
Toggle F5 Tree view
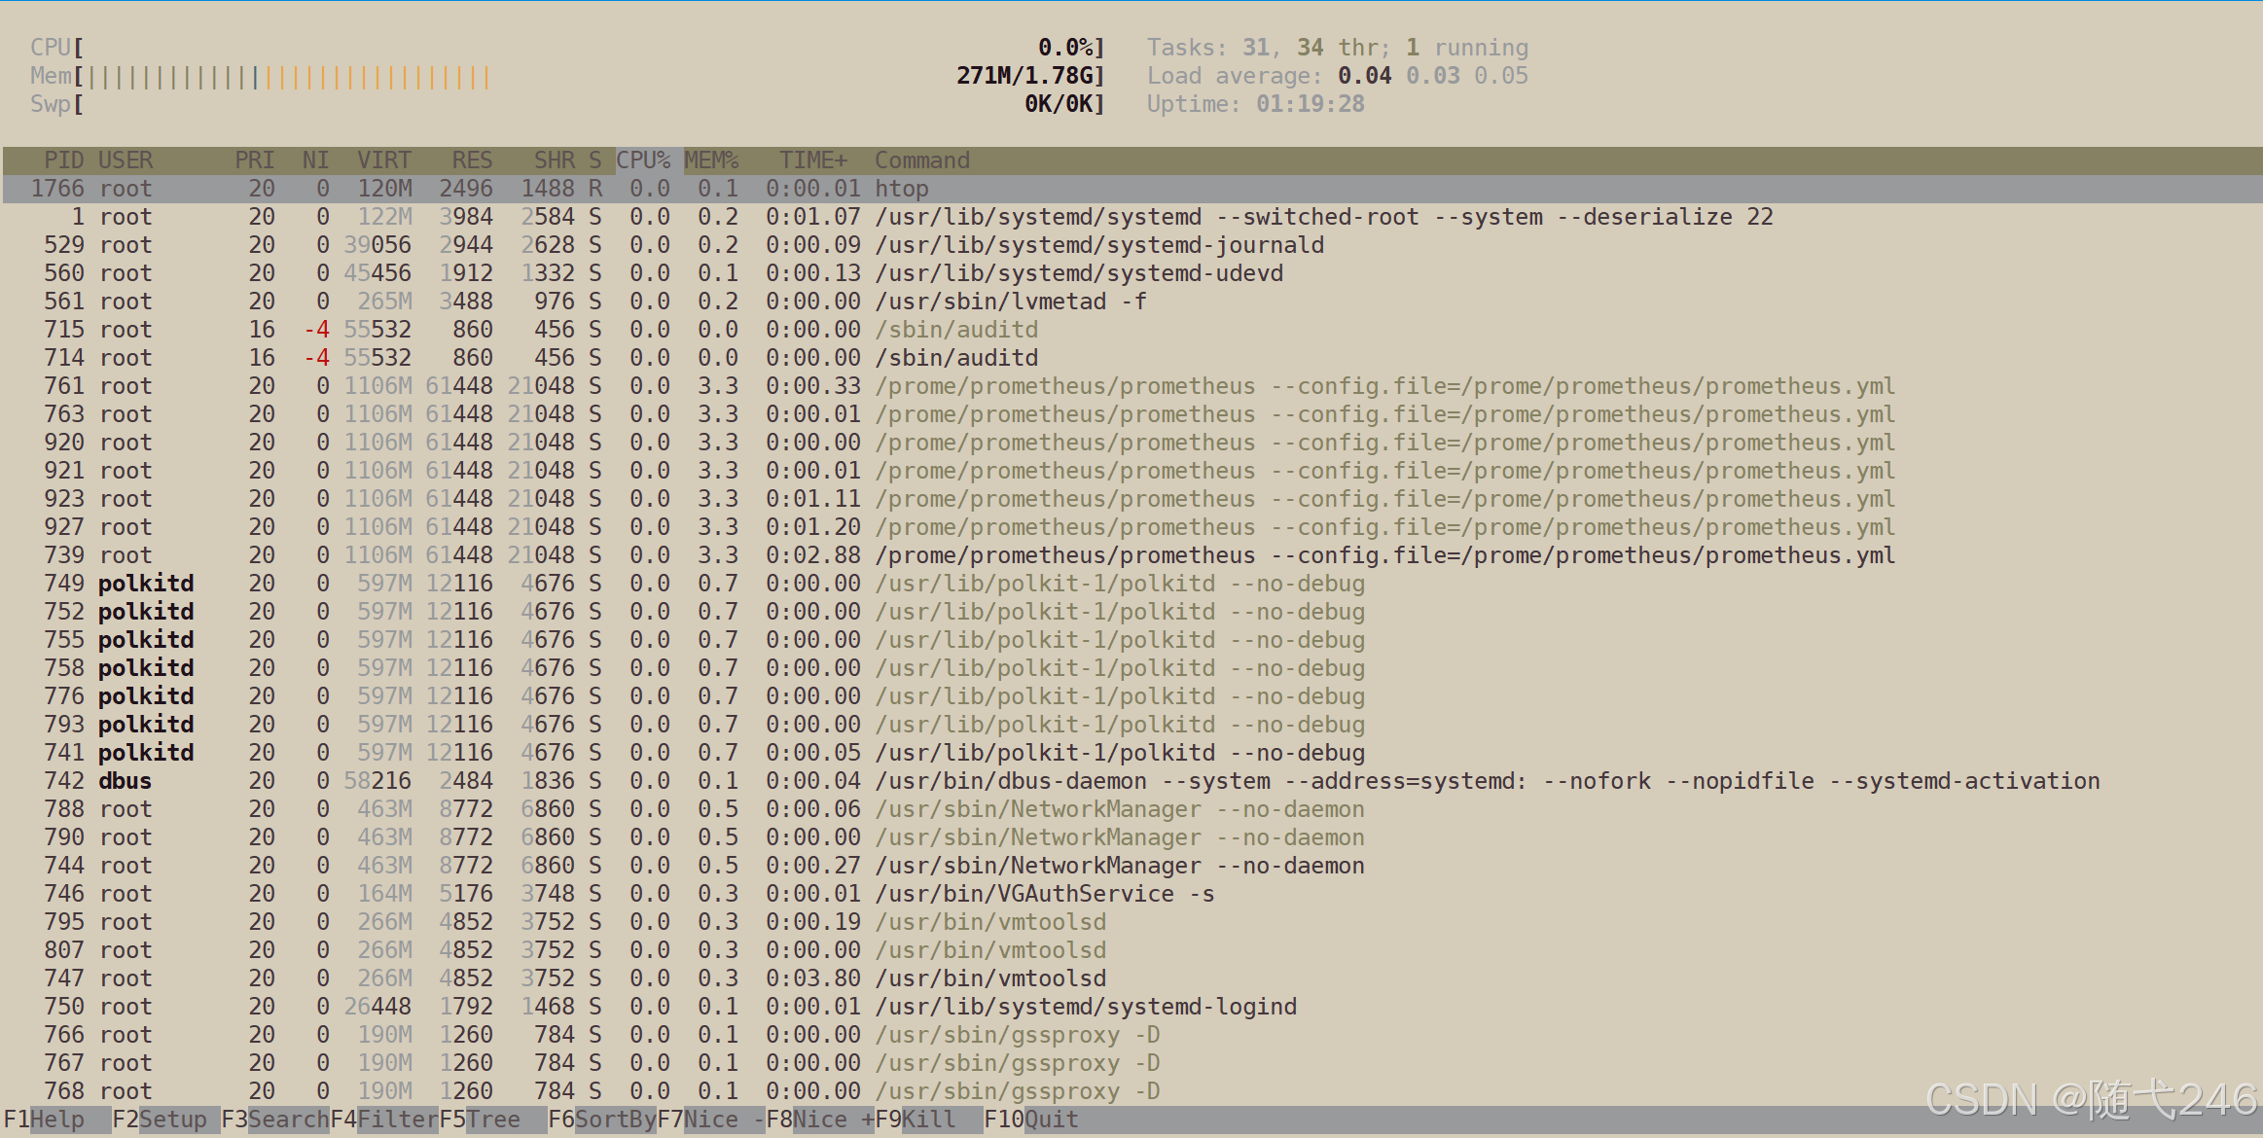[x=491, y=1120]
